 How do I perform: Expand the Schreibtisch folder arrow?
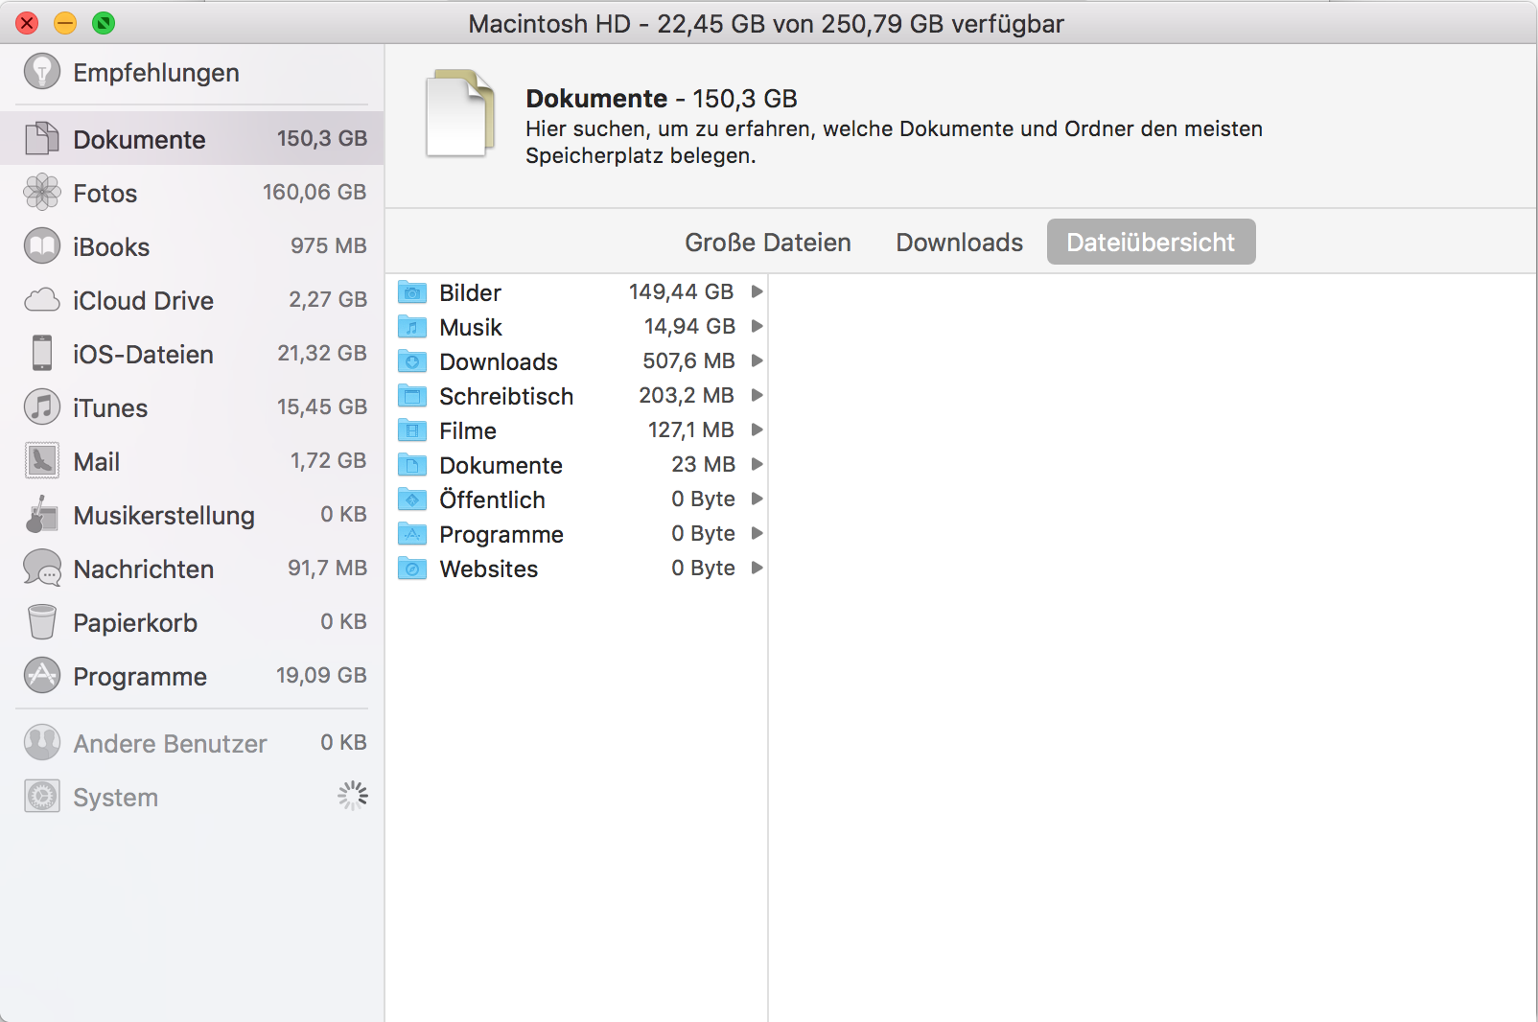click(757, 395)
